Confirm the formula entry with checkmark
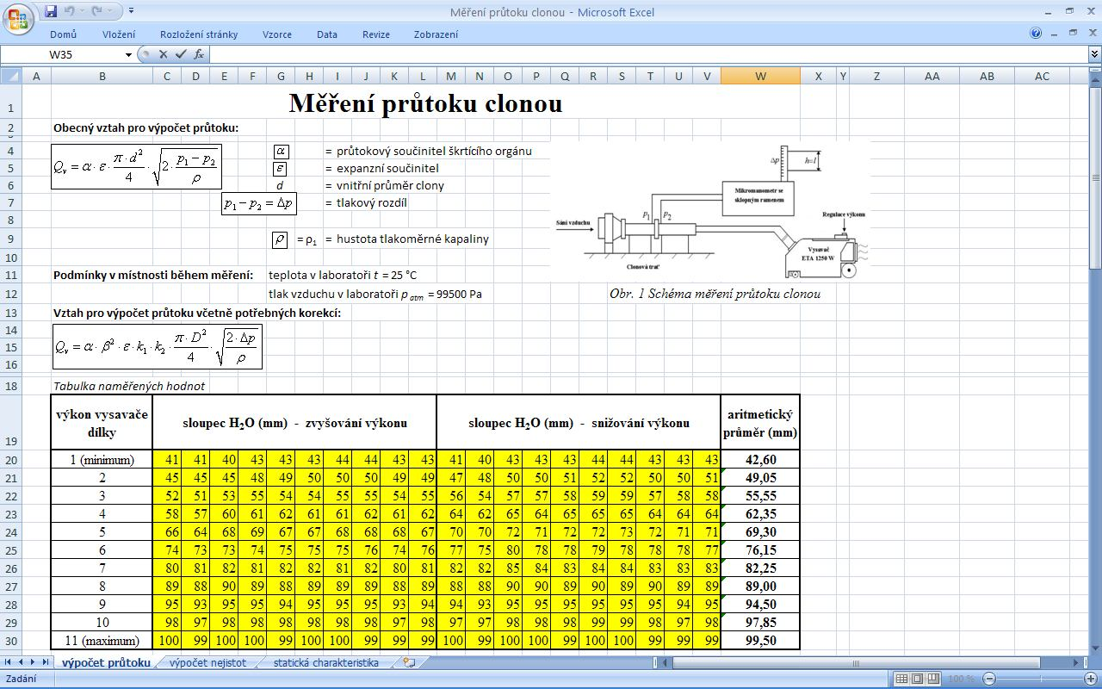1102x689 pixels. (181, 54)
